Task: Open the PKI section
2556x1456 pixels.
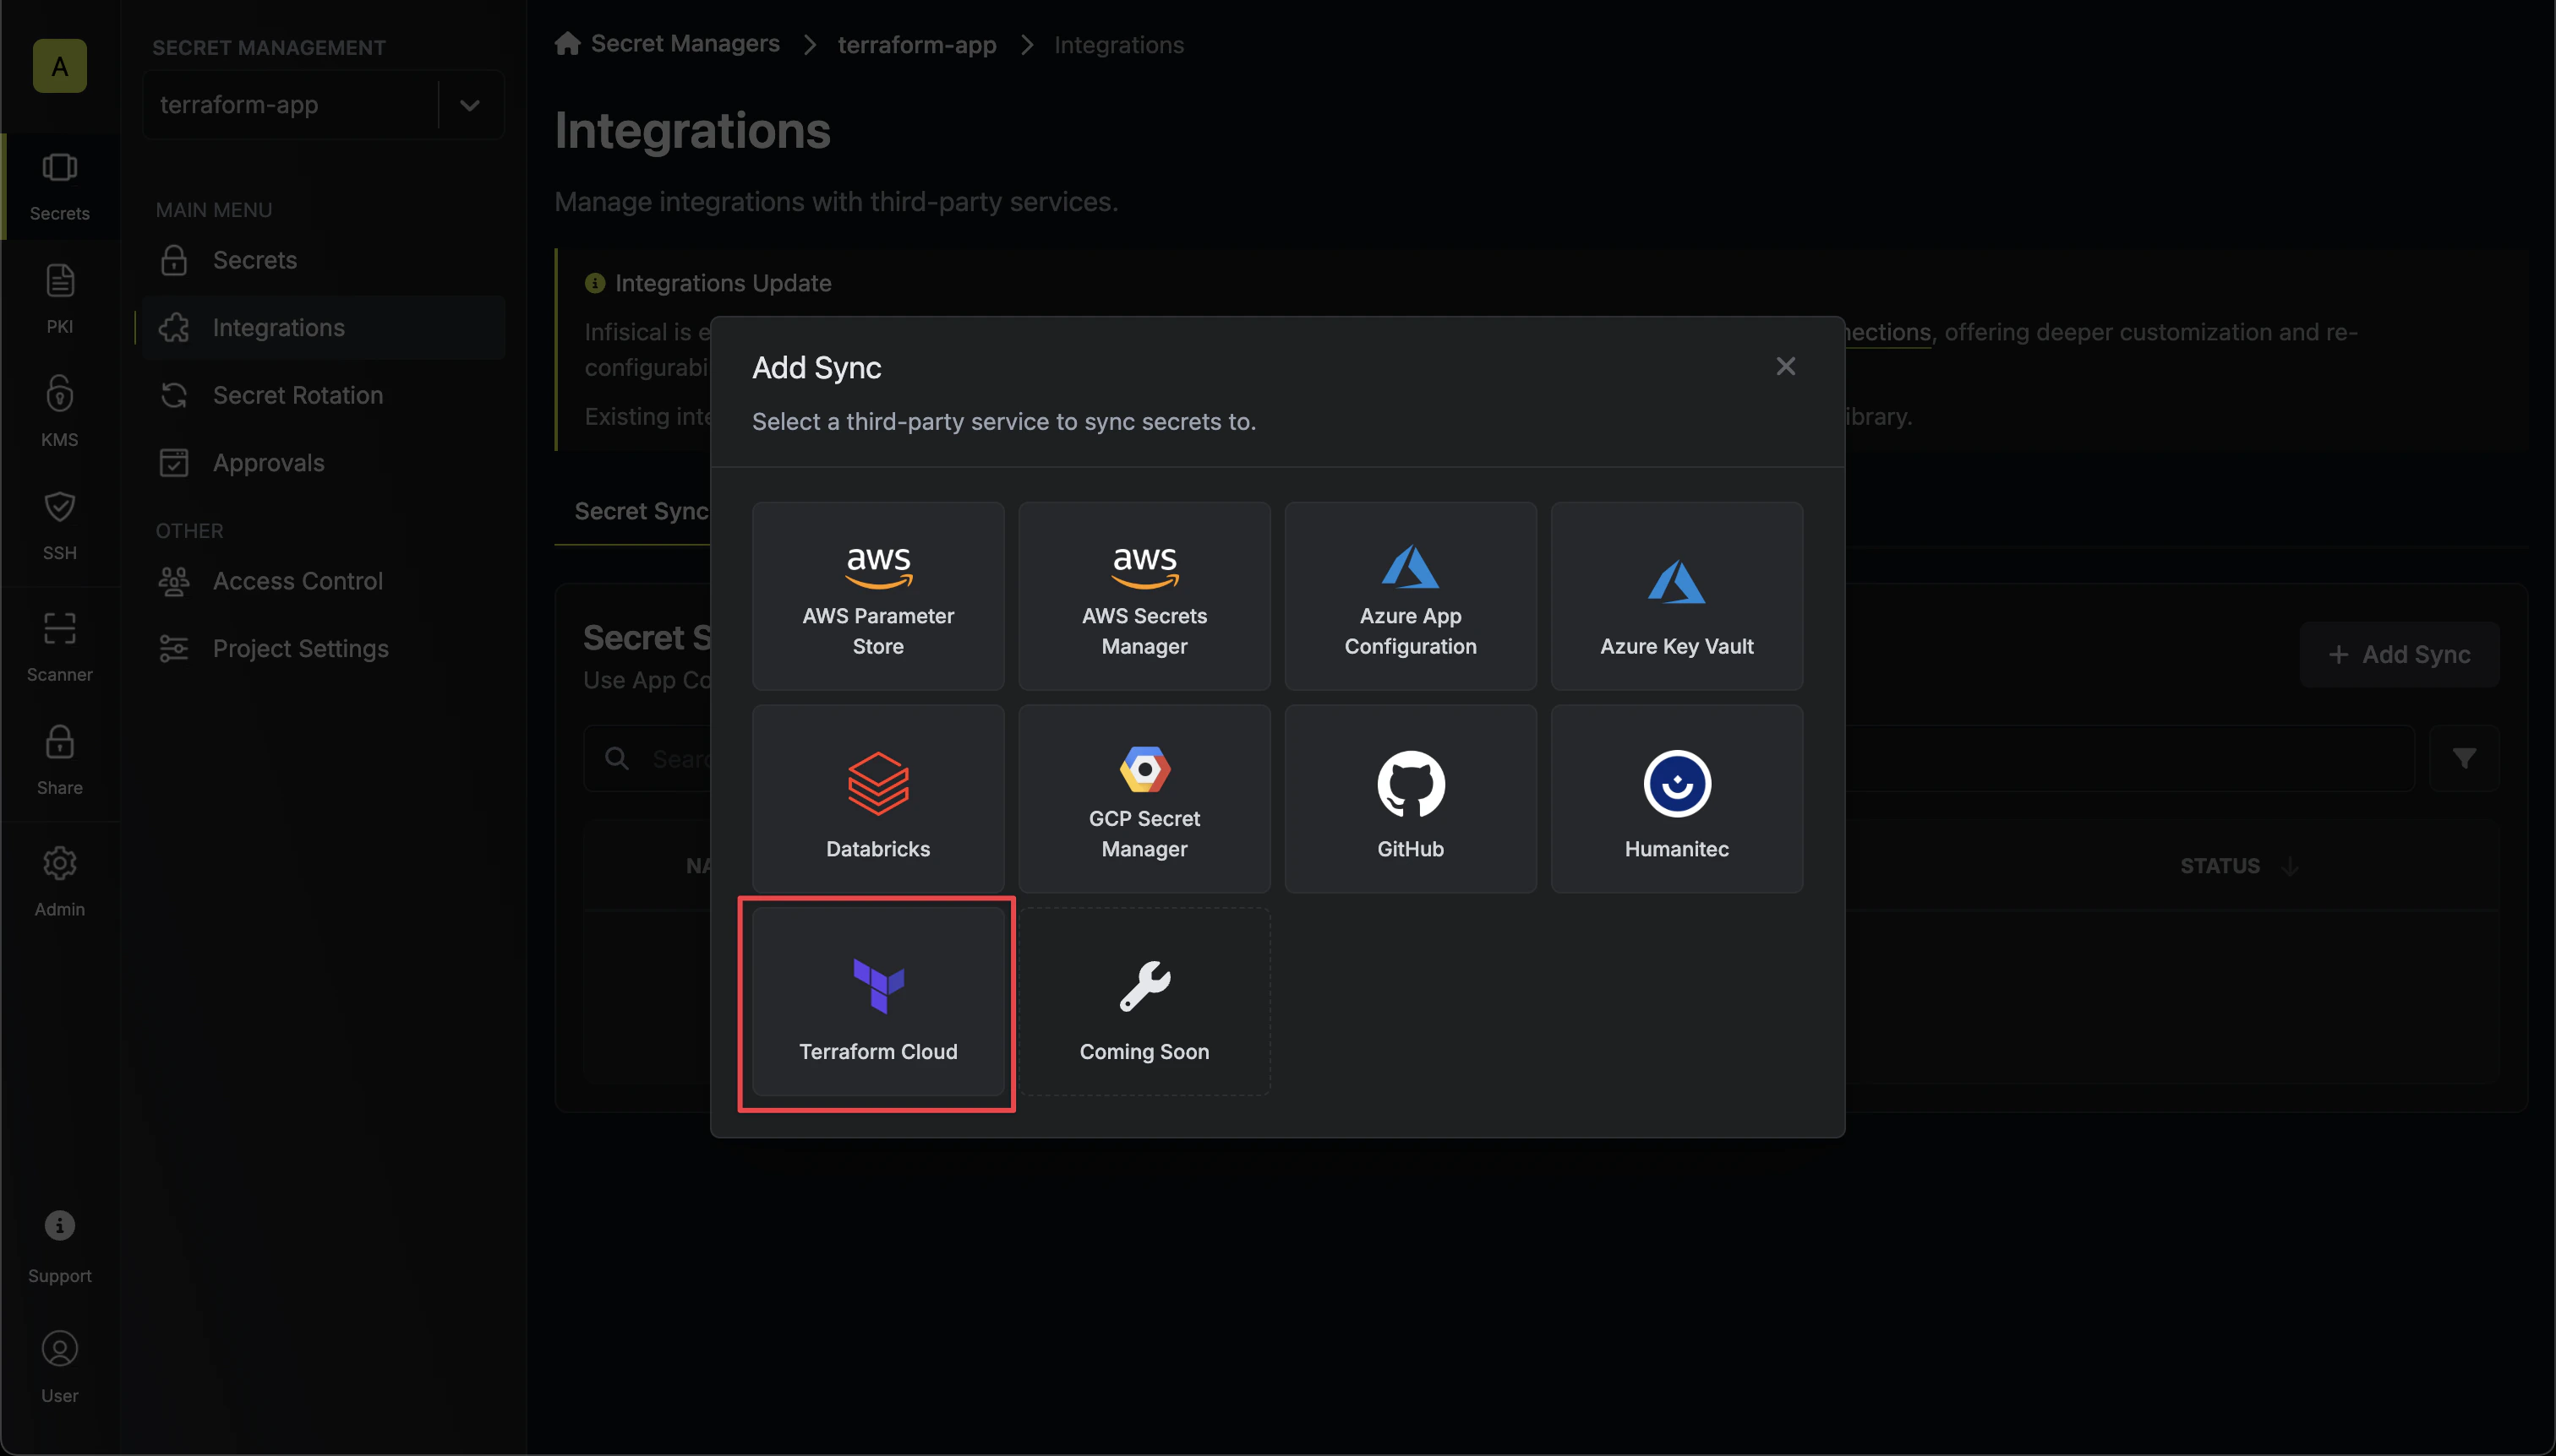Action: pyautogui.click(x=60, y=299)
